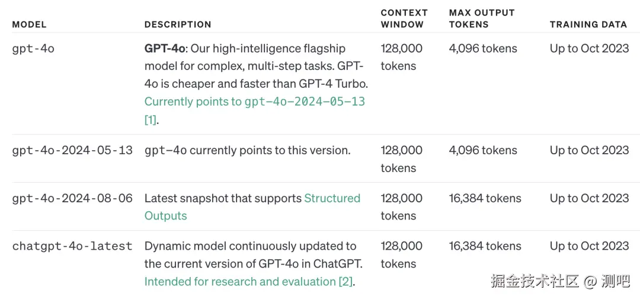Click "128,000 tokens" in the gpt-4o-2024-05-13 row
640x299 pixels.
(x=402, y=159)
